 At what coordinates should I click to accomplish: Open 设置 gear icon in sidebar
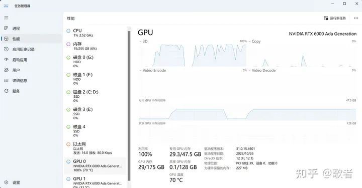pyautogui.click(x=6, y=182)
